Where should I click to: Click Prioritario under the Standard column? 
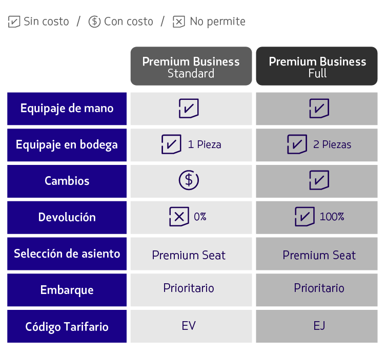coord(189,288)
